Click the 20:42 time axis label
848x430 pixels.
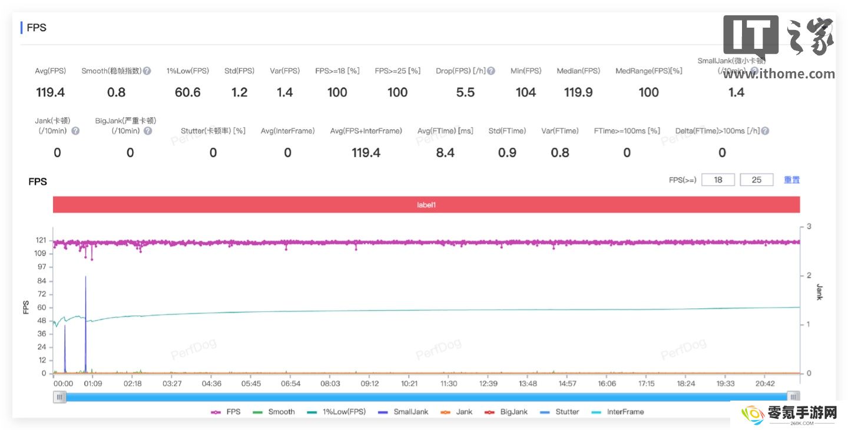[765, 384]
